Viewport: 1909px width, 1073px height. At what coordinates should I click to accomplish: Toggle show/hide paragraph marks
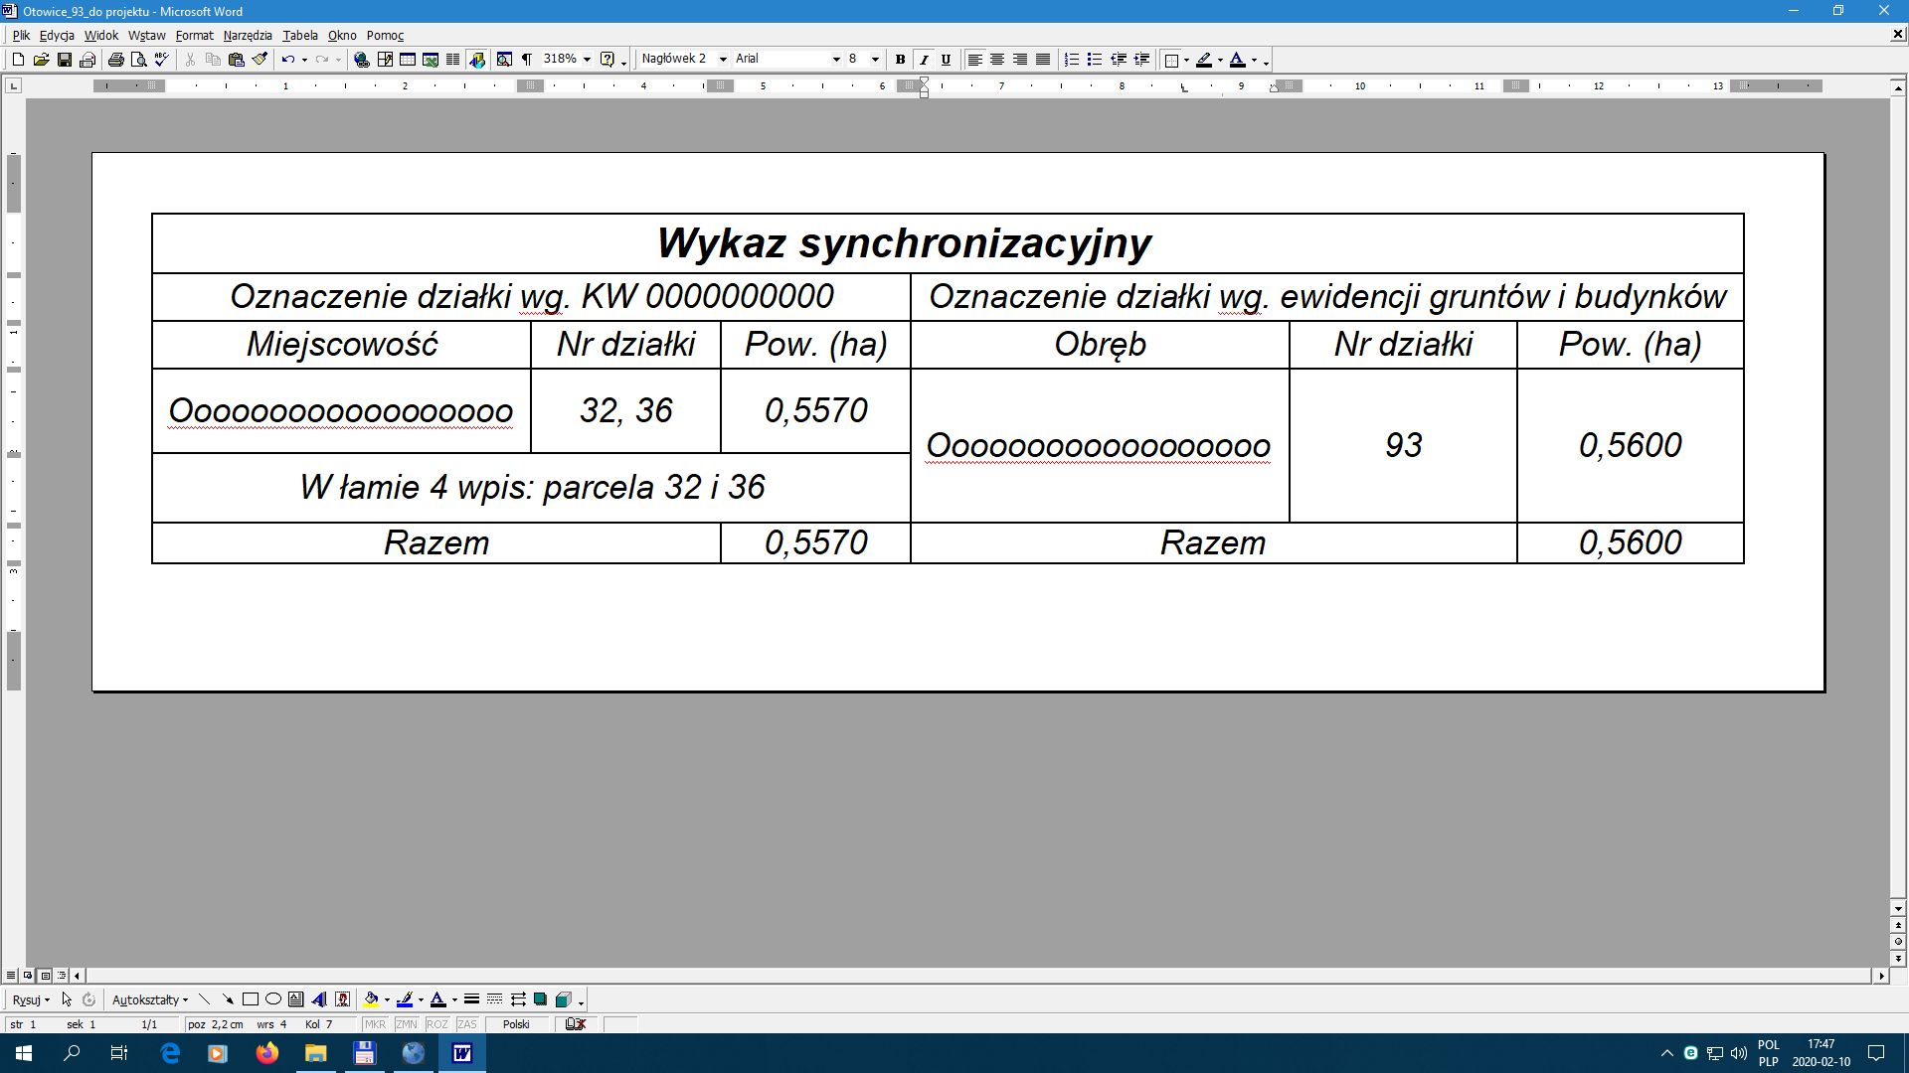pos(527,60)
